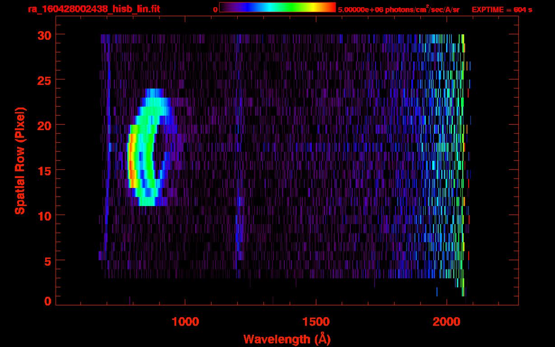Click the rainbow color scale bar
The width and height of the screenshot is (555, 347).
(277, 7)
